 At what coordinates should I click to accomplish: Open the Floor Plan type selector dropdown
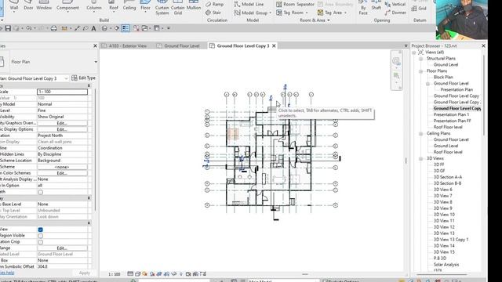tap(96, 62)
